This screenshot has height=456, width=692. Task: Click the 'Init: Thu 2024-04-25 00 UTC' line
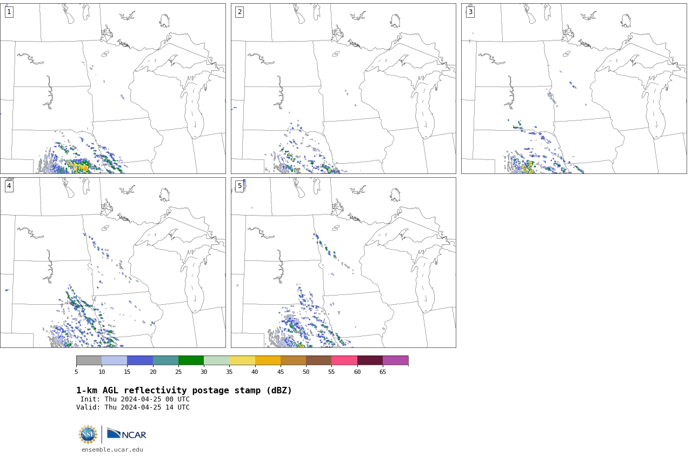coord(135,399)
